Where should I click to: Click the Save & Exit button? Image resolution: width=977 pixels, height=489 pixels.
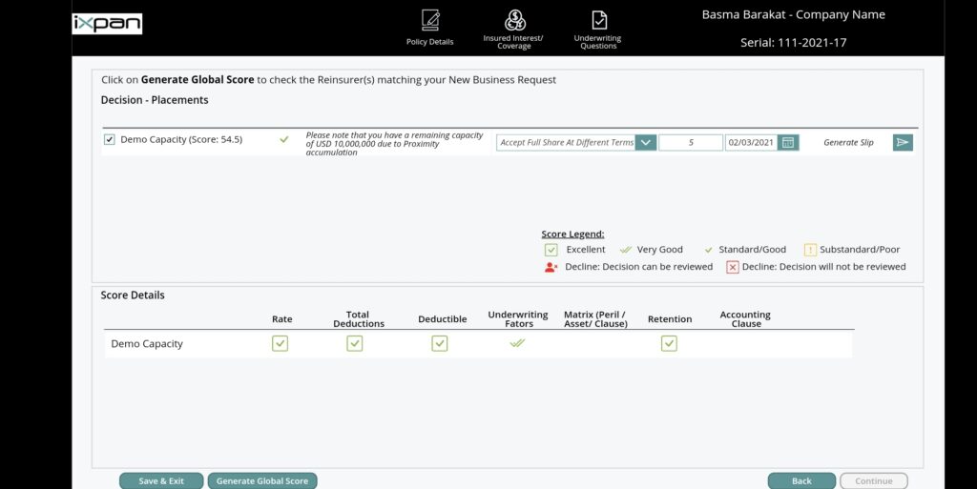click(x=161, y=481)
